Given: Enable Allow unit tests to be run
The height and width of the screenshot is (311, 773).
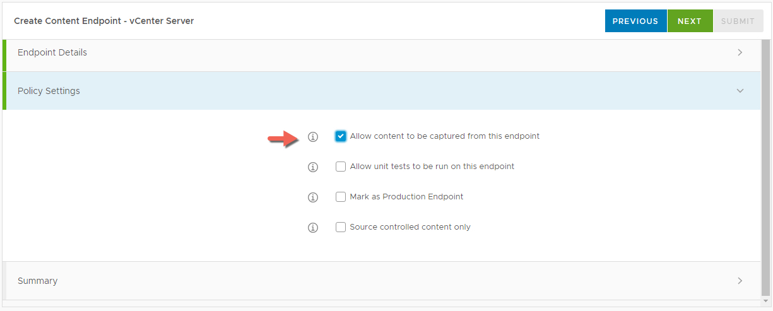Looking at the screenshot, I should pyautogui.click(x=341, y=167).
